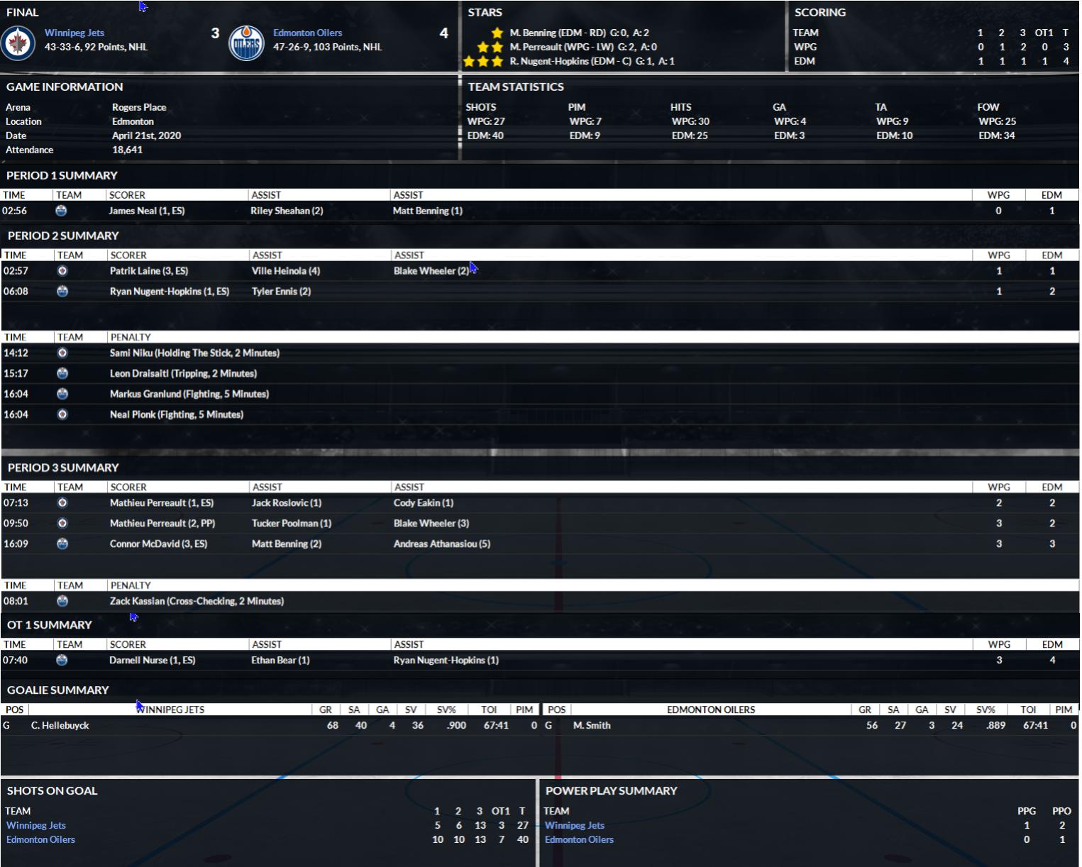
Task: Select assist Blake Wheeler (3)
Action: [x=431, y=524]
